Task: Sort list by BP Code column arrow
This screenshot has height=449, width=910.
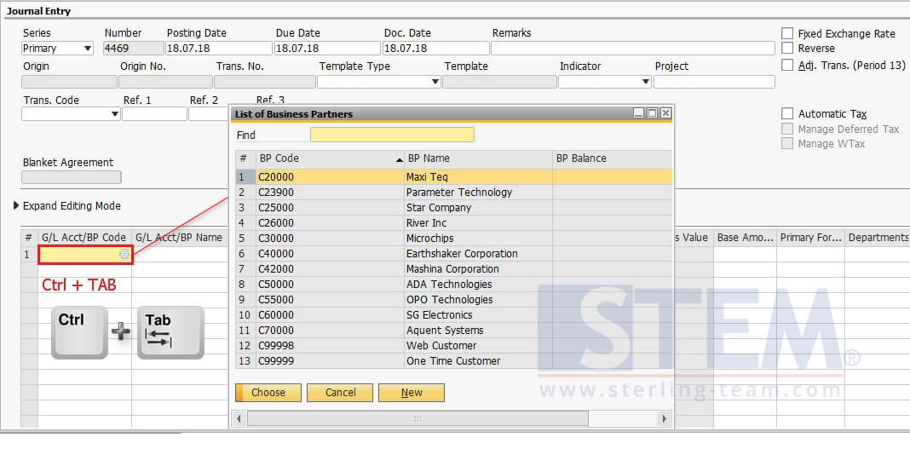Action: (x=400, y=159)
